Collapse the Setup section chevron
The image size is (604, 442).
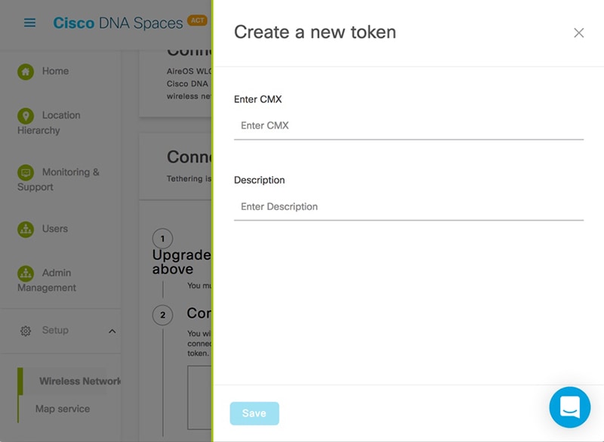pyautogui.click(x=112, y=331)
